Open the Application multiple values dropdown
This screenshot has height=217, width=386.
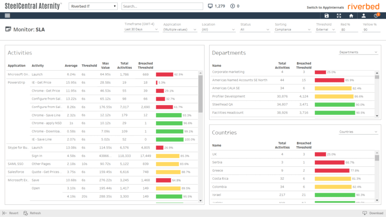pos(180,29)
